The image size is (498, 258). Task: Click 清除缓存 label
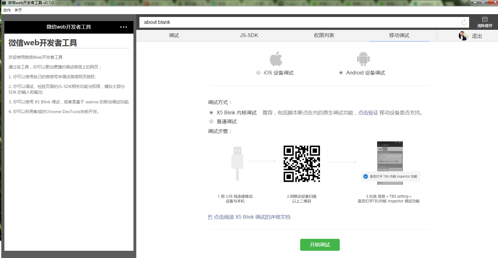point(485,26)
